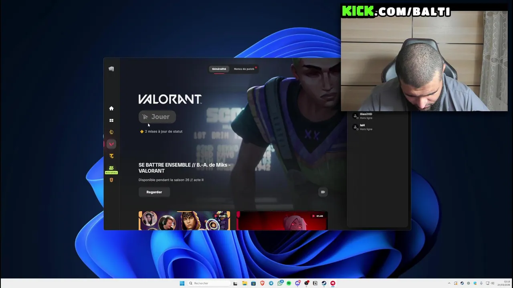513x288 pixels.
Task: Click the taskbar Rechercher search box
Action: tap(209, 283)
